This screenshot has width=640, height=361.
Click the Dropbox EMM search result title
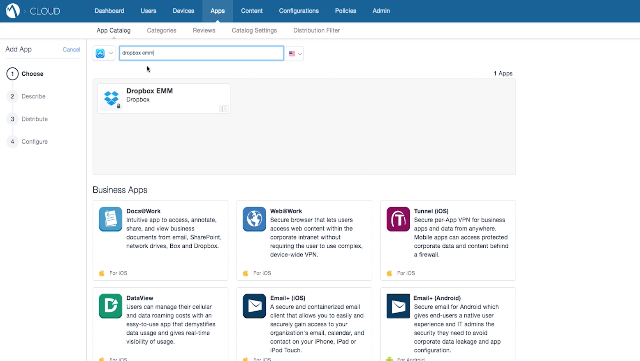[x=149, y=91]
